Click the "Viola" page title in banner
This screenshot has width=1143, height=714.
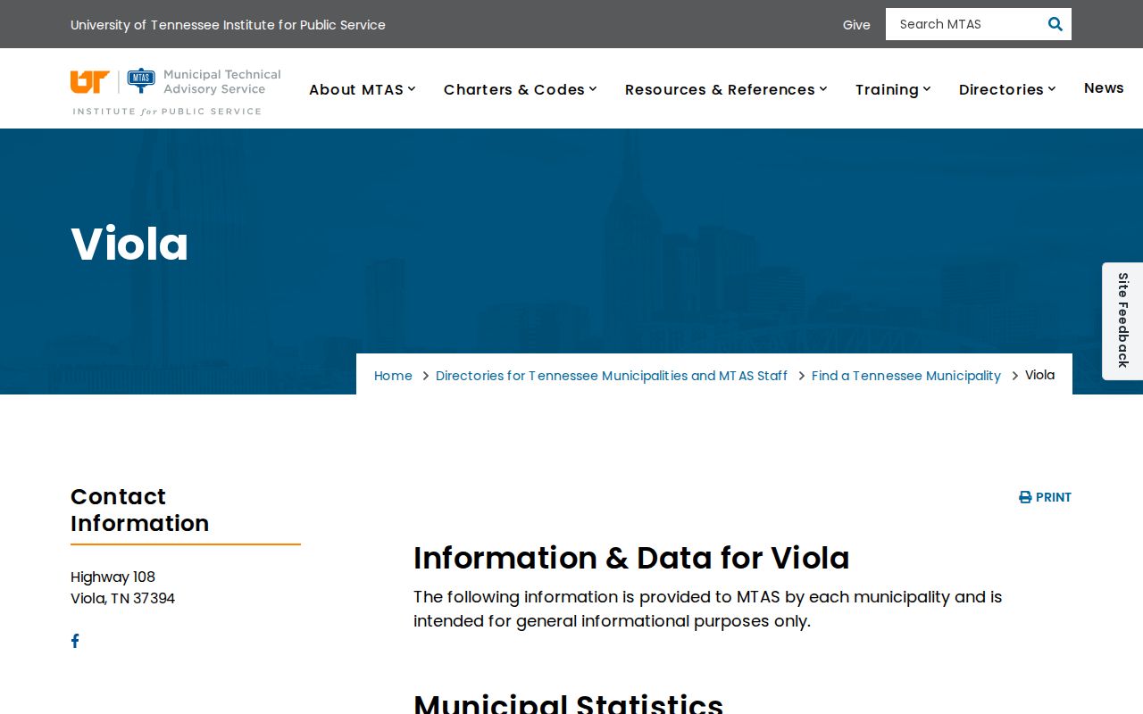coord(129,244)
